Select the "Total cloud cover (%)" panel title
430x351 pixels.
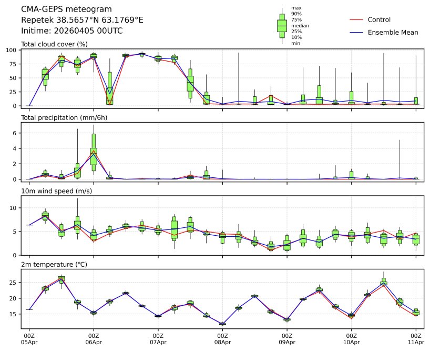[54, 44]
